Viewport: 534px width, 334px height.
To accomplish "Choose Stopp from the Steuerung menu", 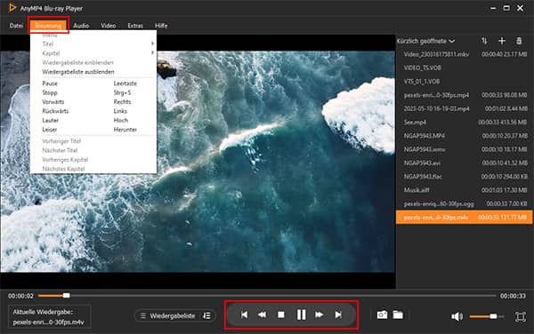I will (93, 92).
